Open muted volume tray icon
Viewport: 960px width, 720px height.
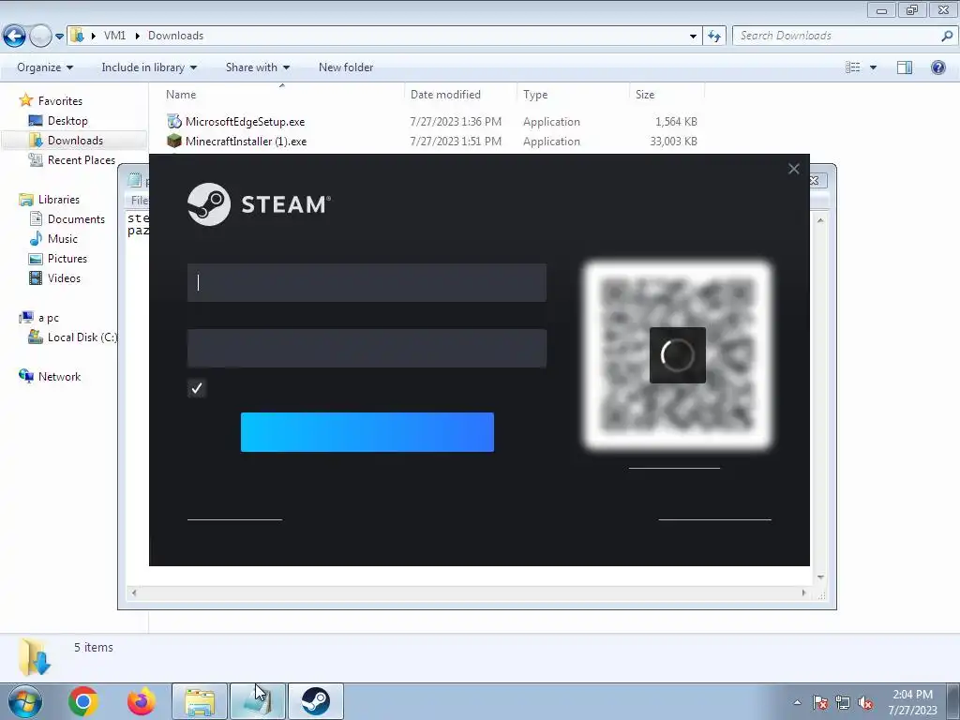pos(865,702)
